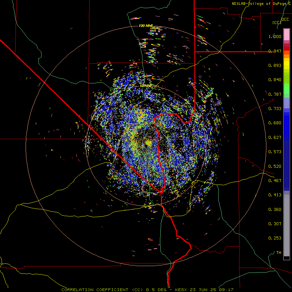Click the 0.413 scale value

pyautogui.click(x=275, y=195)
